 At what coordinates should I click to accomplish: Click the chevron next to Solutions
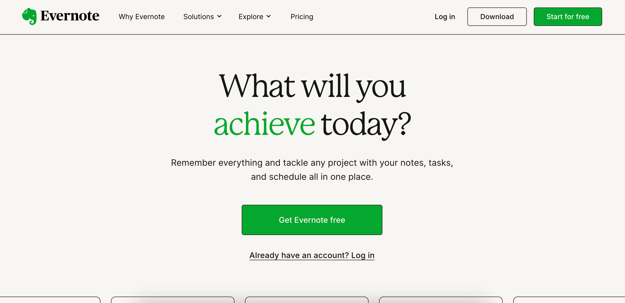219,17
